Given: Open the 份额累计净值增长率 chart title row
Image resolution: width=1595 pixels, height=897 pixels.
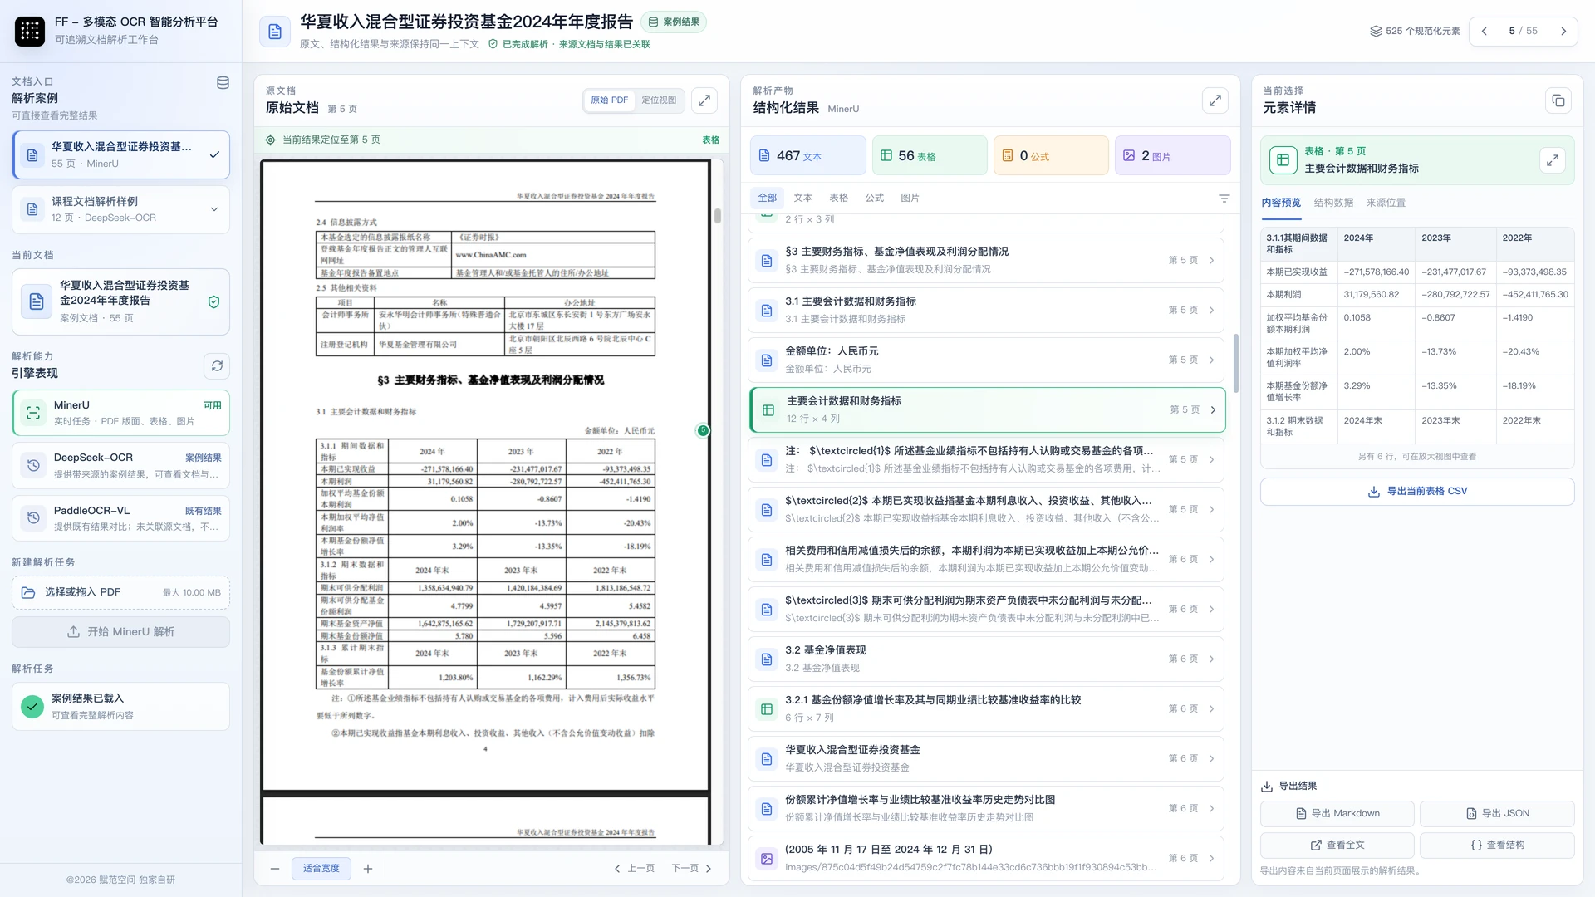Looking at the screenshot, I should 986,808.
